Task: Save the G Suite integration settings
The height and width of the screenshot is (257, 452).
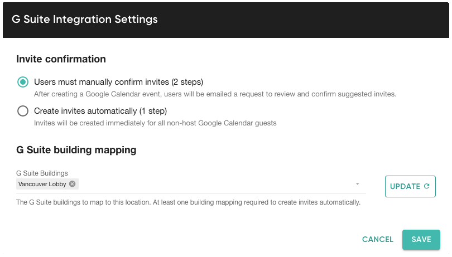Action: [421, 239]
